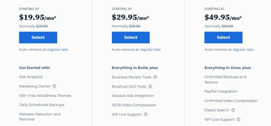The height and width of the screenshot is (126, 271).
Task: Open WP Live Support help icon in Grow plan
Action: (x=146, y=114)
